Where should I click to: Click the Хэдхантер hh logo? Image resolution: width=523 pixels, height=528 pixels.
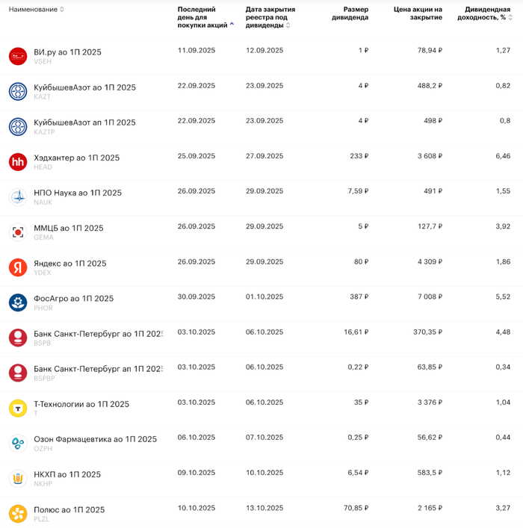coord(18,161)
